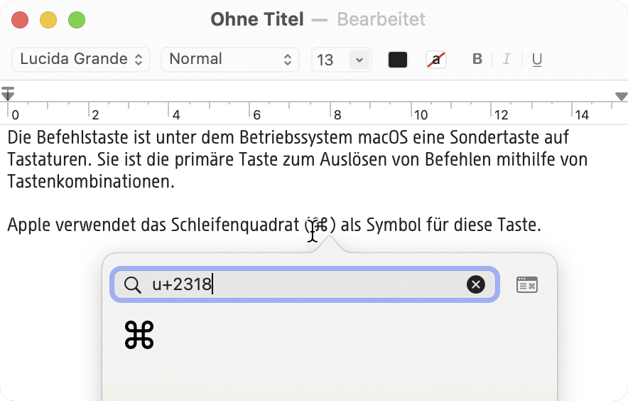628x401 pixels.
Task: Click the magnifying glass search icon
Action: click(x=133, y=285)
